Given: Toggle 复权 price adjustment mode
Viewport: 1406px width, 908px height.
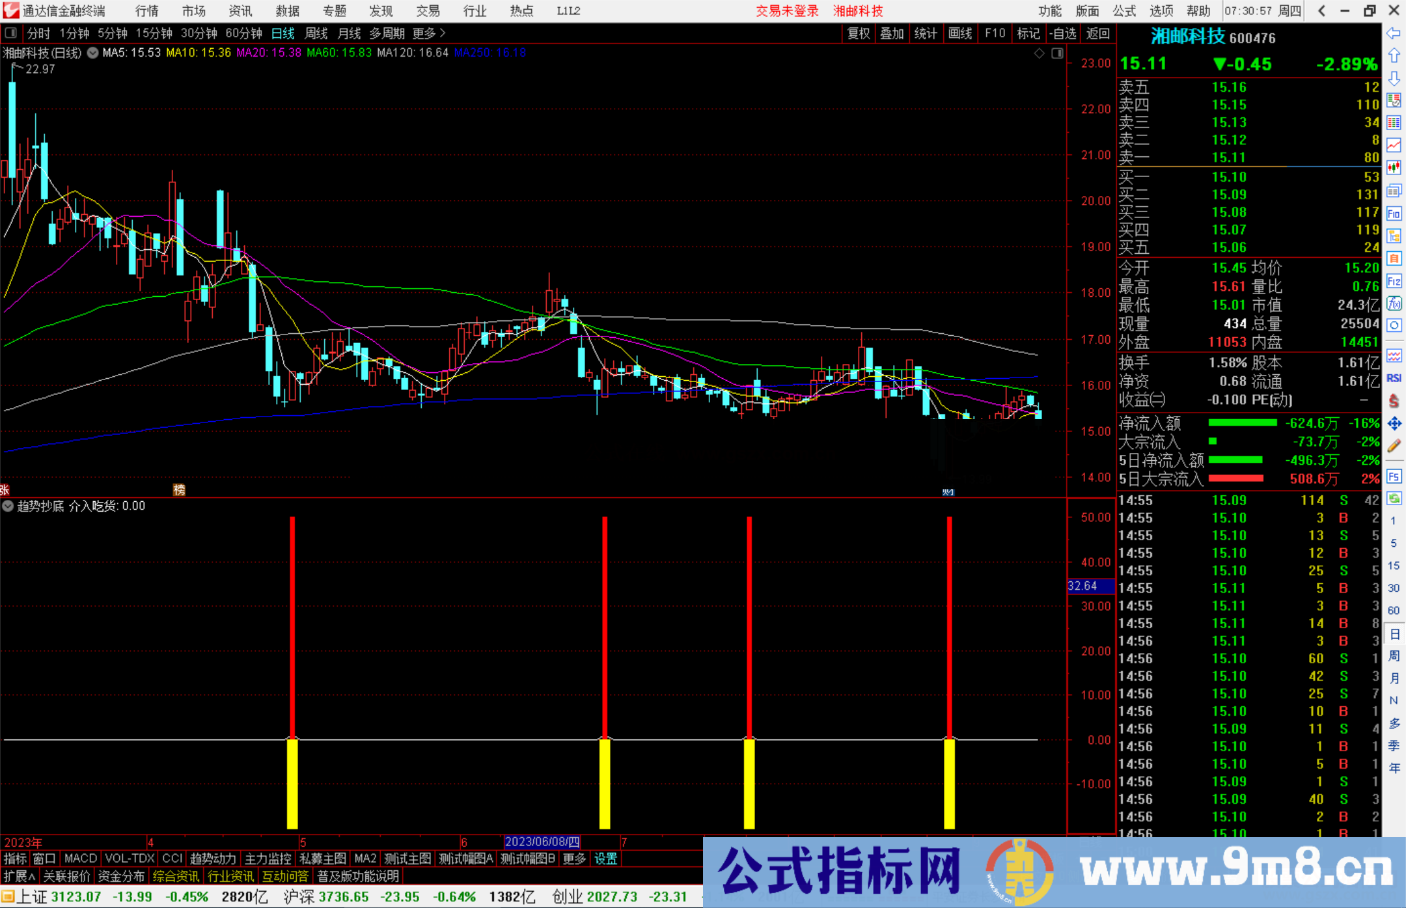Looking at the screenshot, I should (858, 33).
